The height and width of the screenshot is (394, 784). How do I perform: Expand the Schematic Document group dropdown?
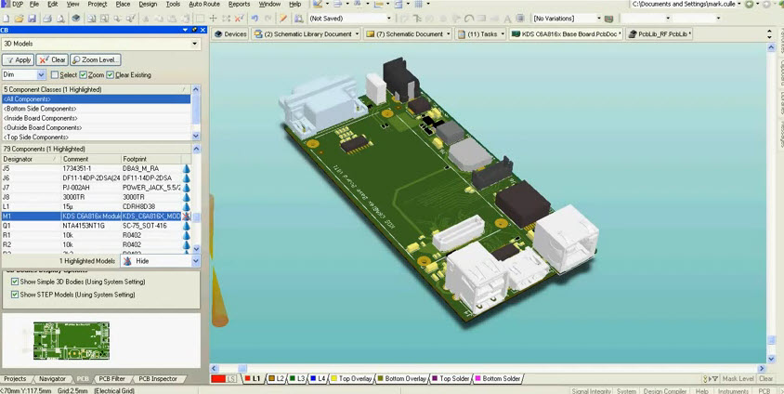448,34
